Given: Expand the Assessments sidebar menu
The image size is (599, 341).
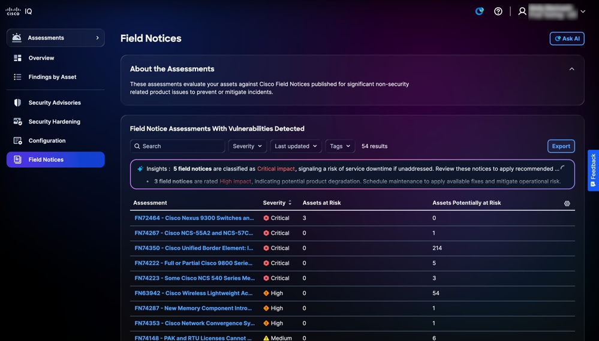Looking at the screenshot, I should 55,38.
